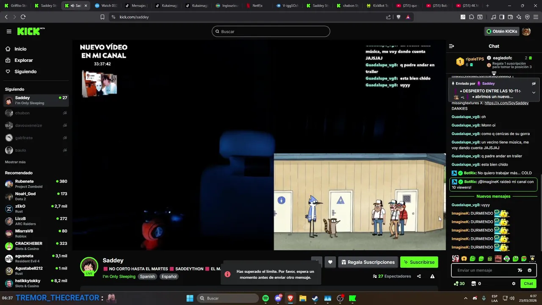
Task: Focus the Kick Buscar search field
Action: (x=271, y=31)
